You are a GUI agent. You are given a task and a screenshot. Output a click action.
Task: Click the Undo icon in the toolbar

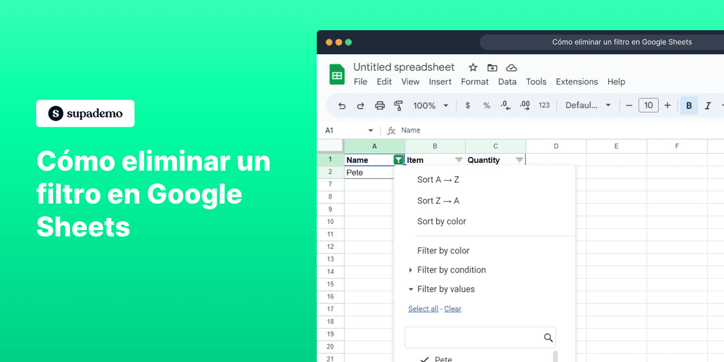pyautogui.click(x=341, y=105)
